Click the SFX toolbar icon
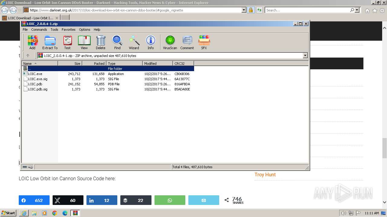Image resolution: width=387 pixels, height=217 pixels. (204, 42)
